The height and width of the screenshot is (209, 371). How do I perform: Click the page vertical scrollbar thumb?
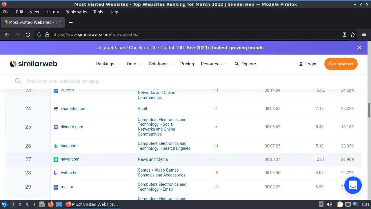coord(369,110)
